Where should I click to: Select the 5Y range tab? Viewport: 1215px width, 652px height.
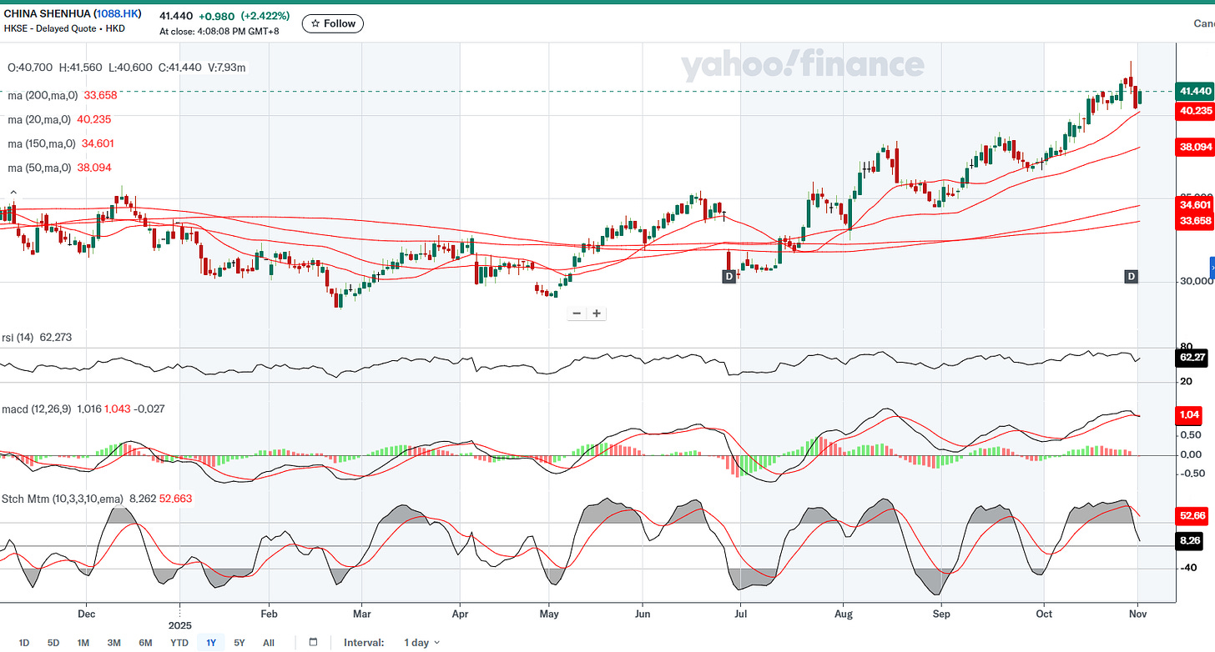click(239, 643)
